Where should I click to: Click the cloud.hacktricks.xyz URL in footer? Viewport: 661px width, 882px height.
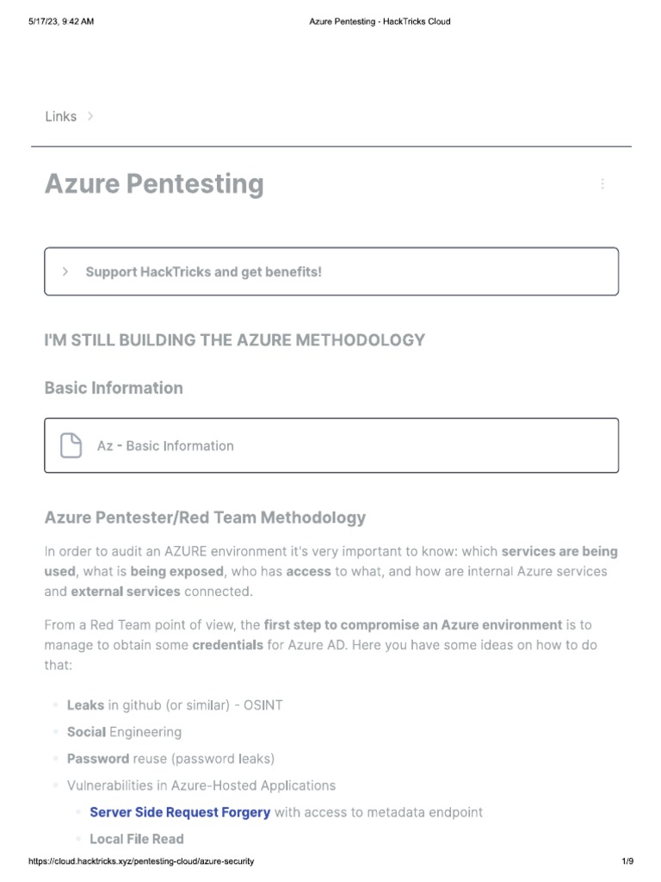pos(141,861)
